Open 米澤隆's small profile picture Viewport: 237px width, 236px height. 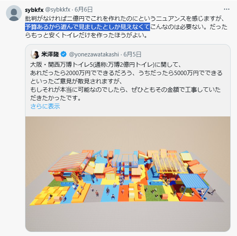(35, 54)
